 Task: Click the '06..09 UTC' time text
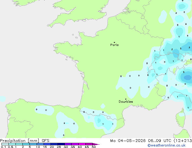[x=160, y=141]
